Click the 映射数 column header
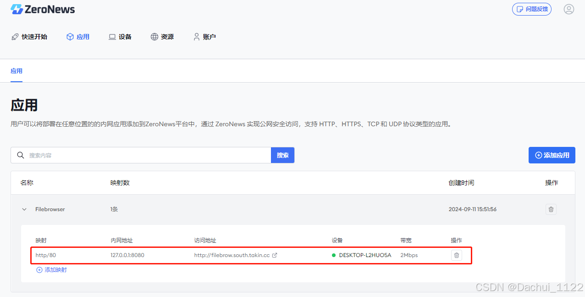585x297 pixels. pyautogui.click(x=120, y=183)
